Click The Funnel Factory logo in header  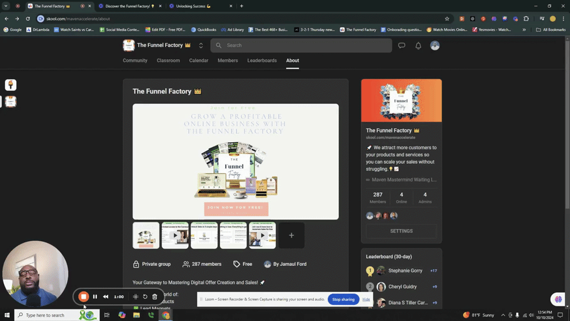[129, 46]
